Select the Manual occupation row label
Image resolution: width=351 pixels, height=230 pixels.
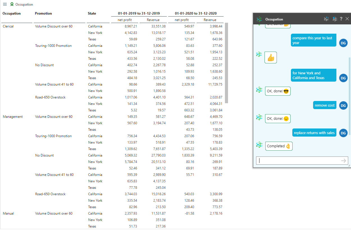(8, 213)
